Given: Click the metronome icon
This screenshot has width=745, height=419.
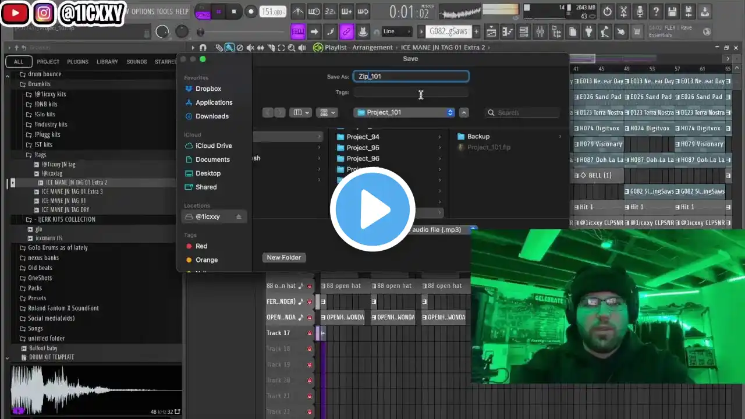Looking at the screenshot, I should [297, 11].
